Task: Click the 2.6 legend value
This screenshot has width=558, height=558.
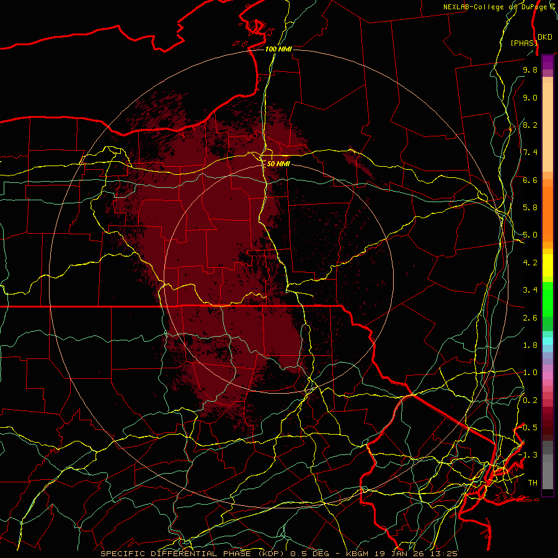Action: click(x=530, y=318)
